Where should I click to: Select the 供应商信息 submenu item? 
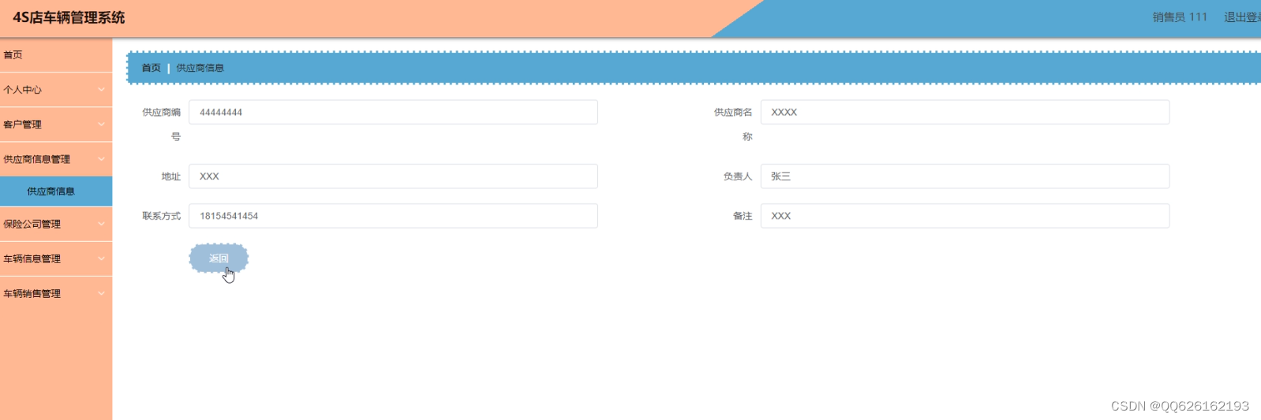click(56, 191)
